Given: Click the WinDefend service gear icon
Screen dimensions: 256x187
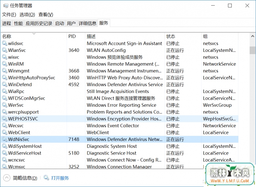Looking at the screenshot, I should tap(4, 84).
